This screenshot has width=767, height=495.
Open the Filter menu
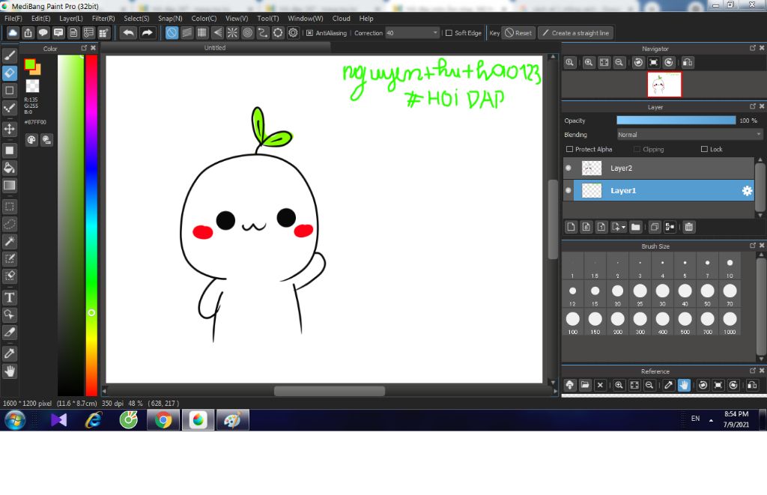103,18
